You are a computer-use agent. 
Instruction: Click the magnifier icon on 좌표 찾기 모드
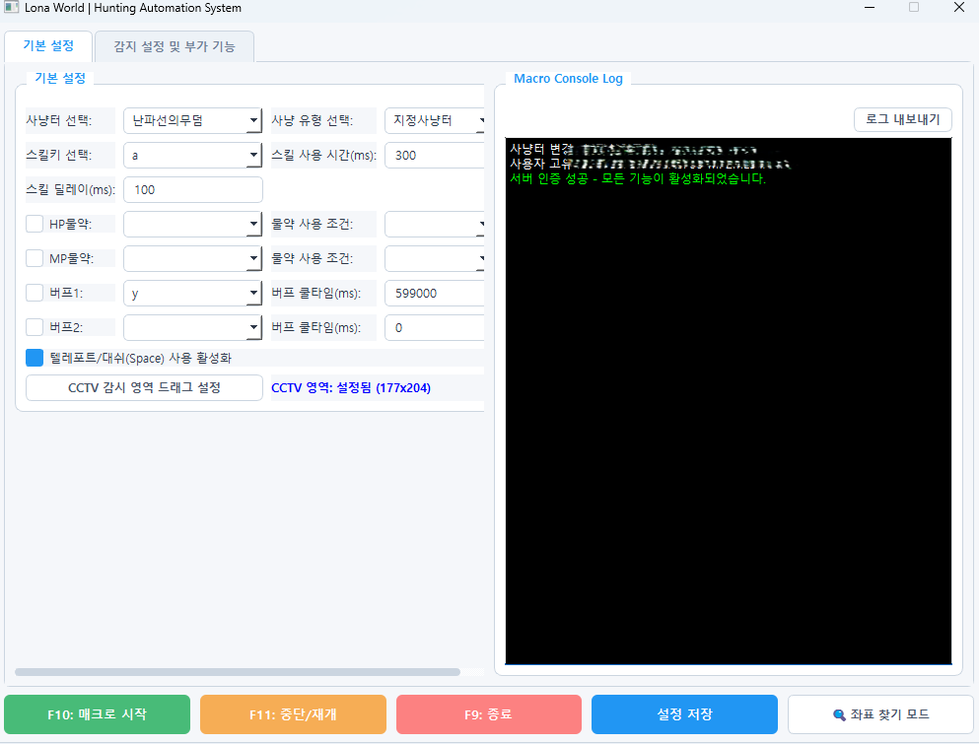coord(840,714)
